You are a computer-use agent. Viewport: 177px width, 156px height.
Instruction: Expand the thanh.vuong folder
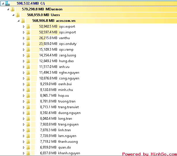click(x=24, y=142)
